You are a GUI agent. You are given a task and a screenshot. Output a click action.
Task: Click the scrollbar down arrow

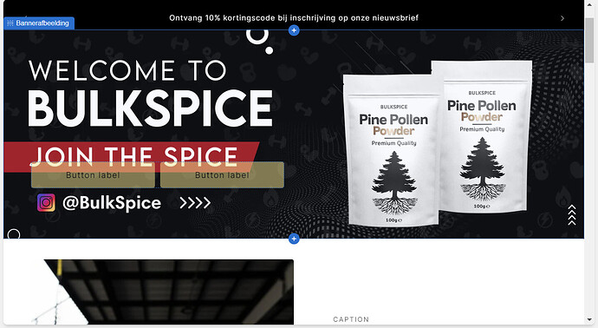589,319
